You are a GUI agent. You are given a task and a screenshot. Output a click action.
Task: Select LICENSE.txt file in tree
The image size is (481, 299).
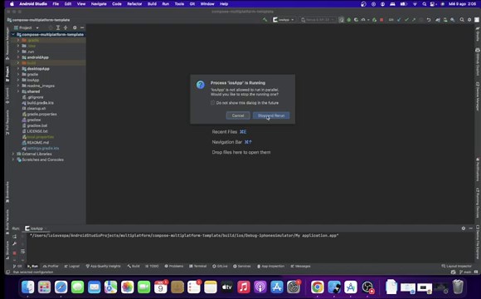point(35,131)
